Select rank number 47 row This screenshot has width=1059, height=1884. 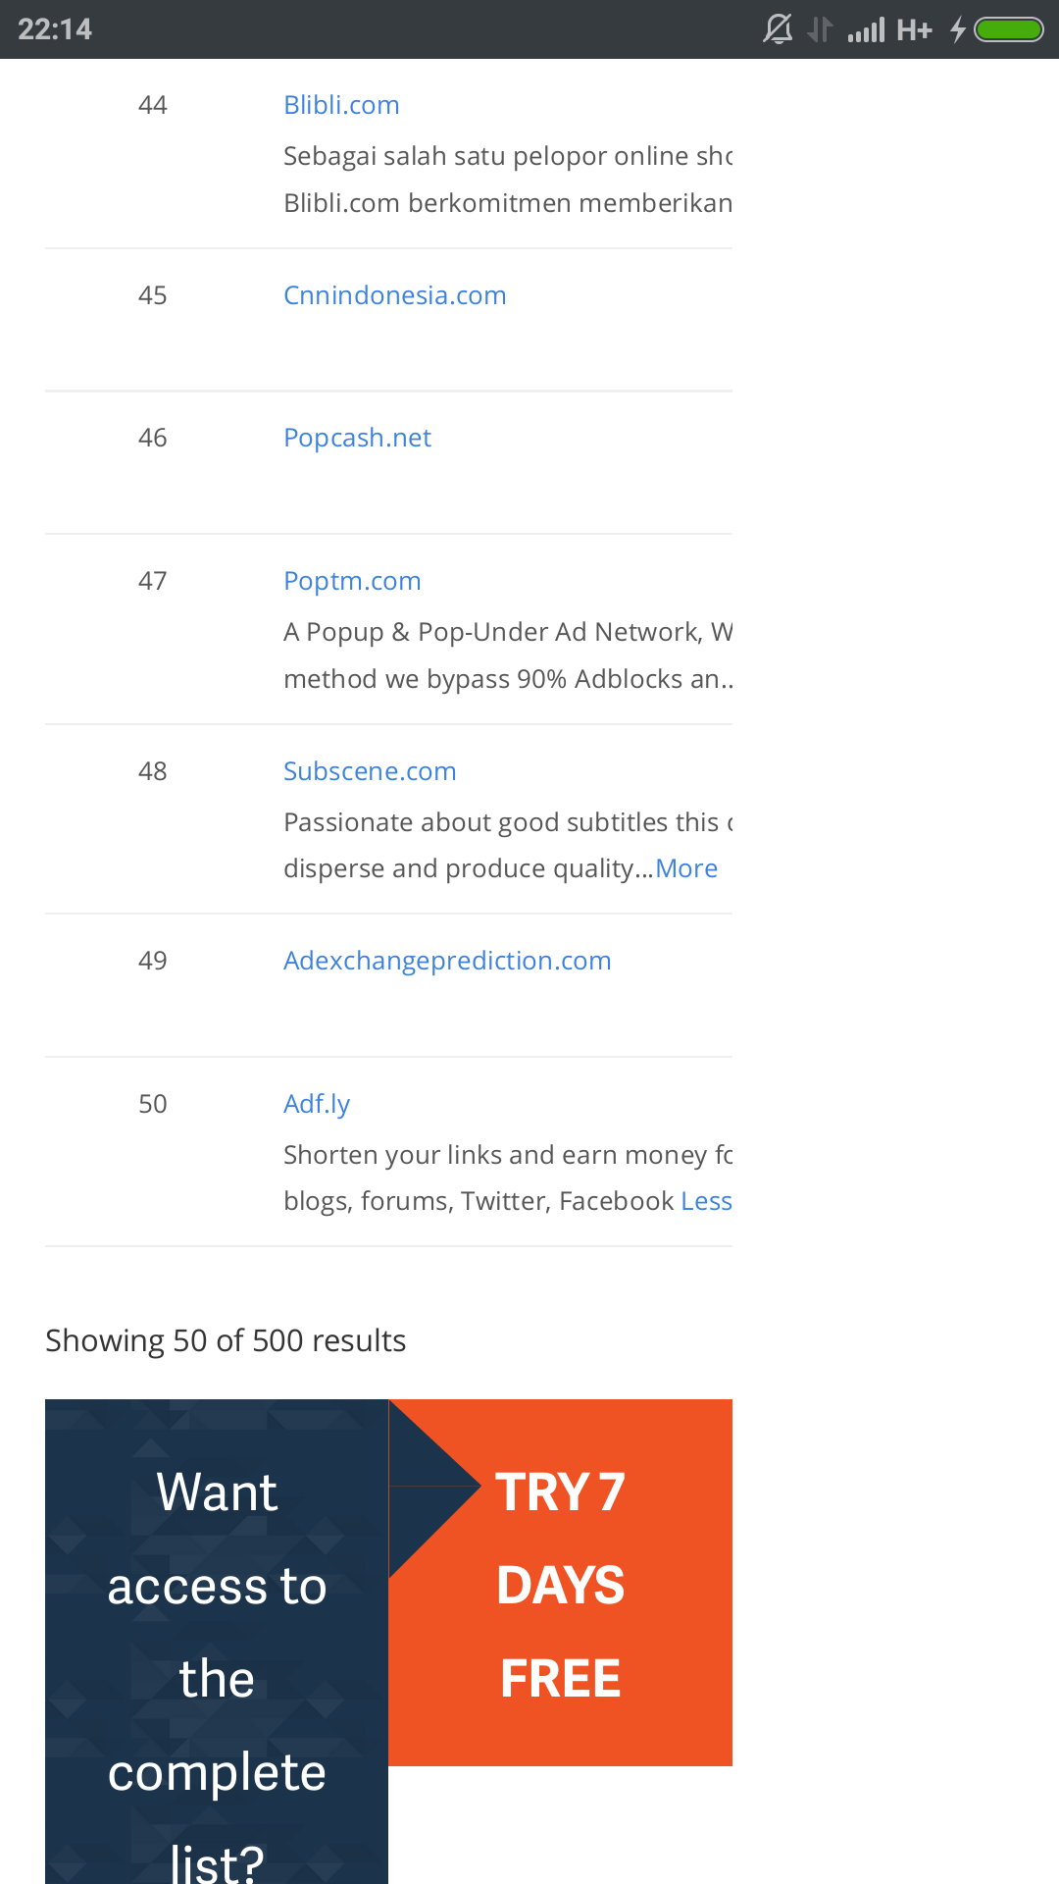tap(388, 629)
